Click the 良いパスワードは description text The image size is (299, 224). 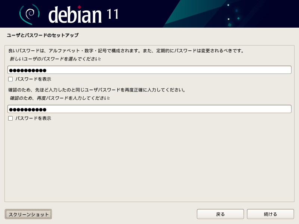(x=126, y=51)
